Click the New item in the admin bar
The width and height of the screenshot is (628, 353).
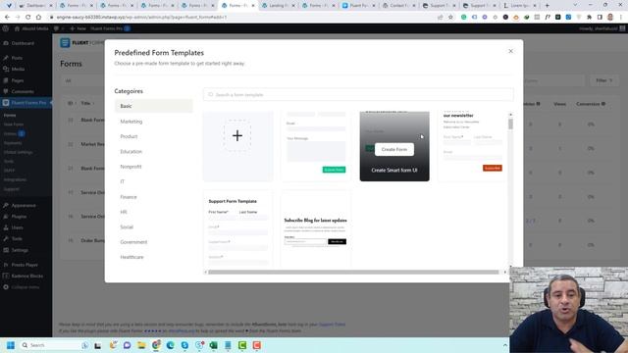(78, 28)
